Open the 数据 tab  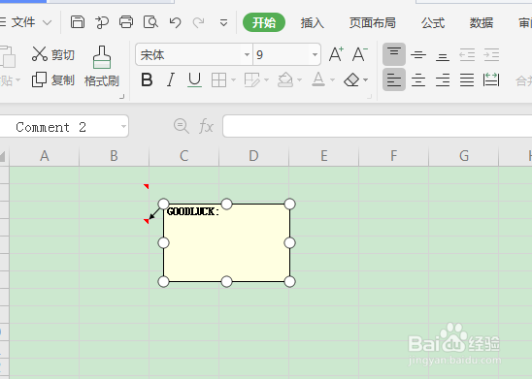[482, 22]
